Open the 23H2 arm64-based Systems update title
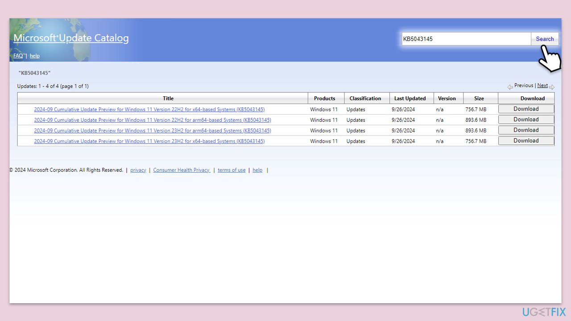 click(x=152, y=131)
